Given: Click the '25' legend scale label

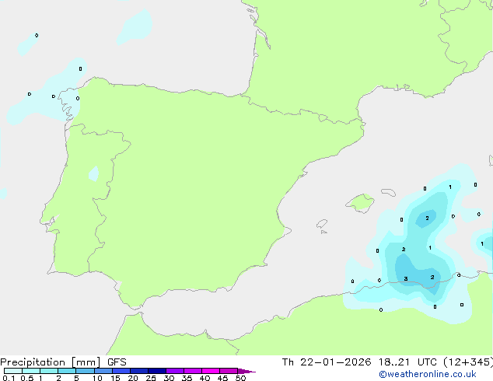Looking at the screenshot, I should click(x=151, y=378).
